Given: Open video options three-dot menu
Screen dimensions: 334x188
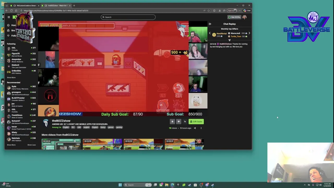Looking at the screenshot, I should (x=201, y=128).
